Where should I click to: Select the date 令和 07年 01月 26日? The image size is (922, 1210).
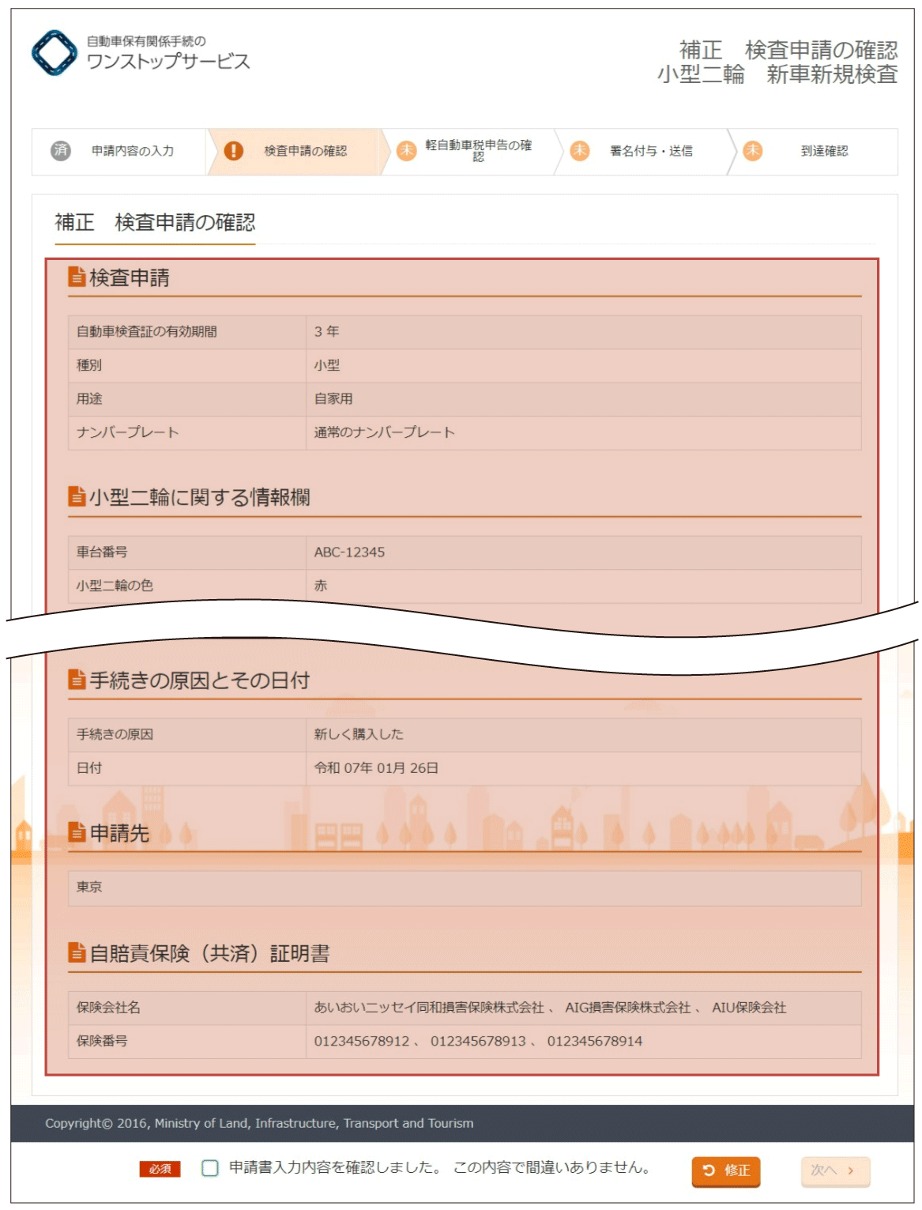(x=376, y=768)
